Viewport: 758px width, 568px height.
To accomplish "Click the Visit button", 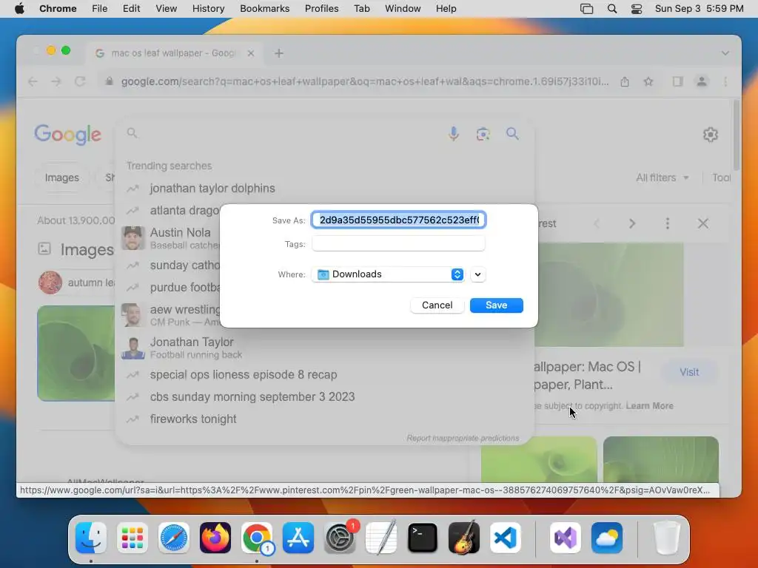I will [689, 372].
